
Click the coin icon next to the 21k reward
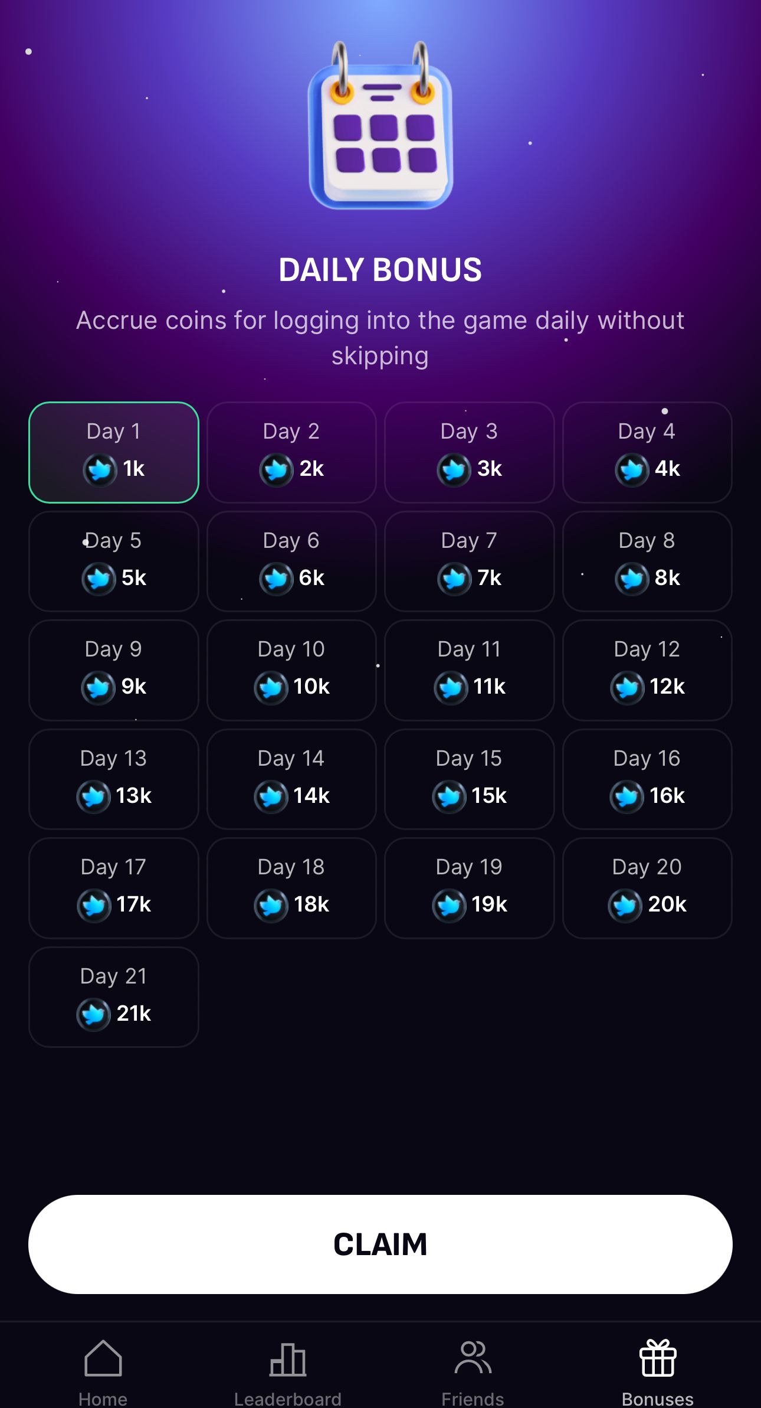(93, 1013)
